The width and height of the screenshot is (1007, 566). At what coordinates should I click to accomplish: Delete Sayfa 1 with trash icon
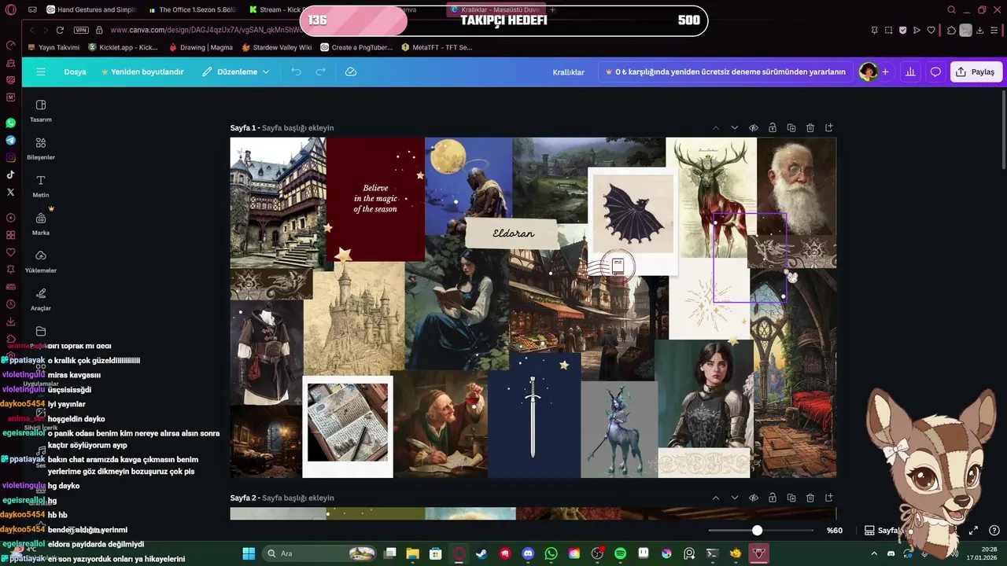coord(810,127)
